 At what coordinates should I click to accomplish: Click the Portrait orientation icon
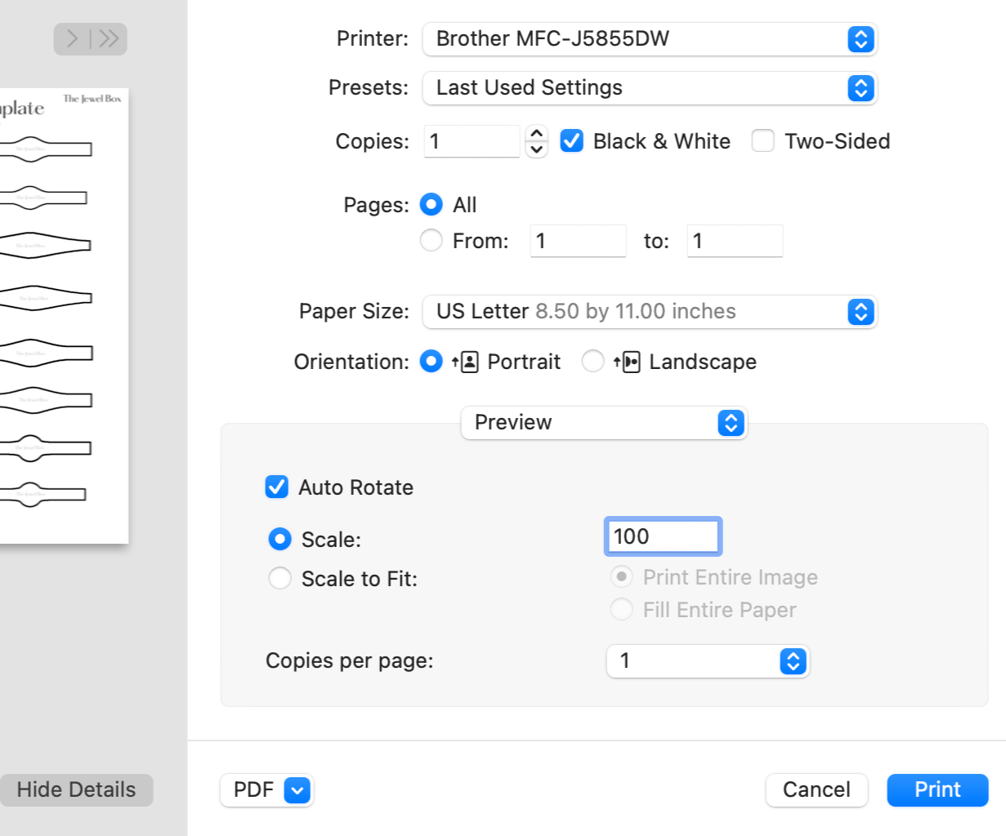(469, 362)
